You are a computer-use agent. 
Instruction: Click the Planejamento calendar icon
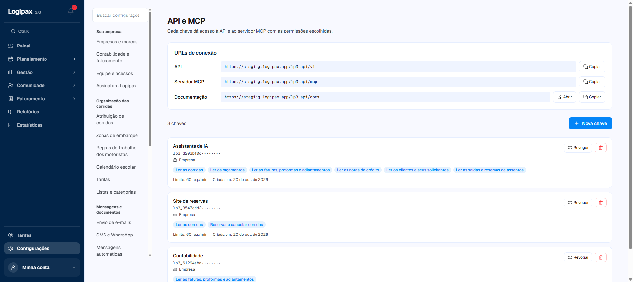point(11,59)
